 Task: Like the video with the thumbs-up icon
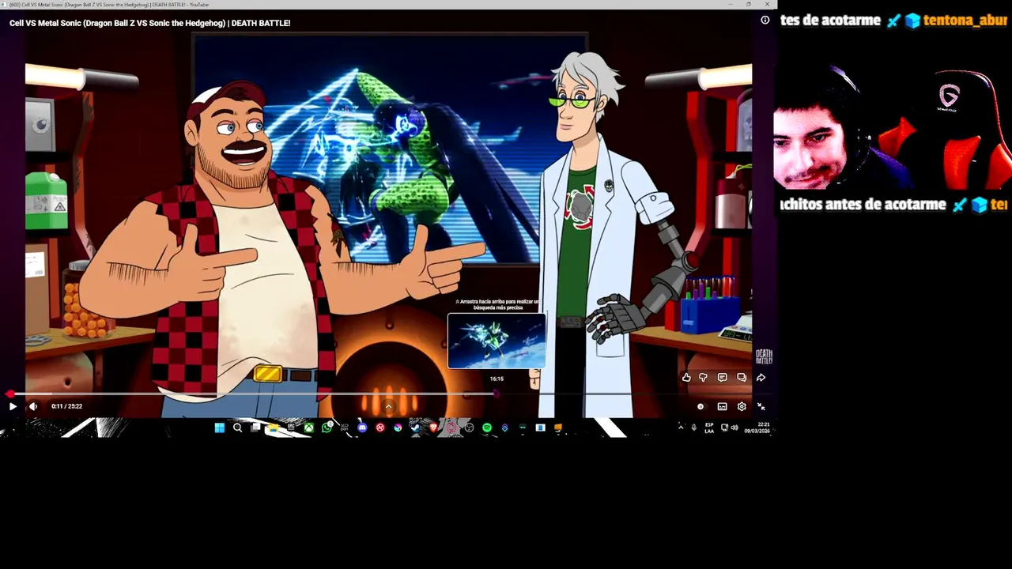click(686, 378)
